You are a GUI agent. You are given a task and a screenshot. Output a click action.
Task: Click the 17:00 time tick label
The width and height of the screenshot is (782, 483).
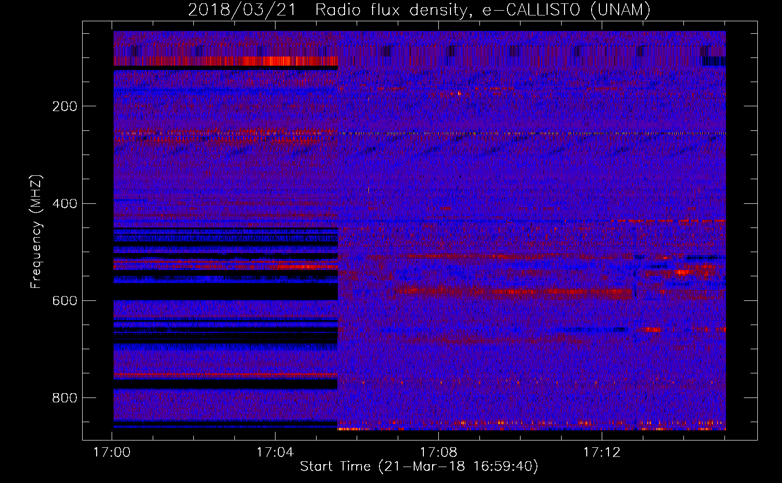point(112,453)
